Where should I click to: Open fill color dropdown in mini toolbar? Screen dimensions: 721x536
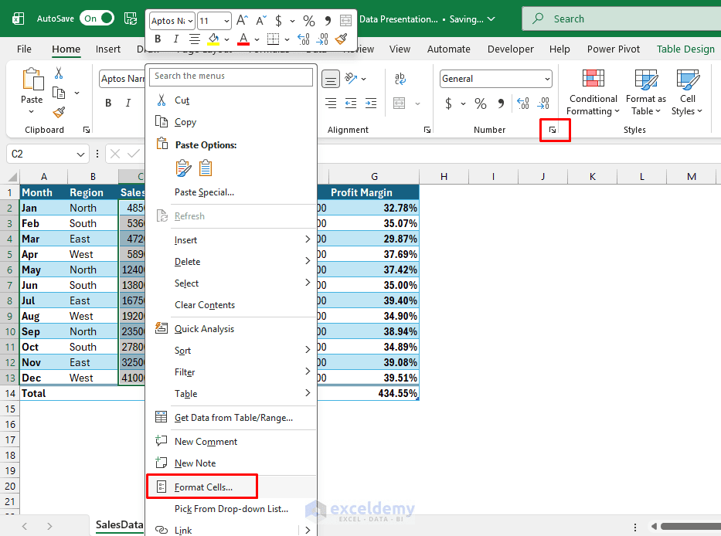pyautogui.click(x=226, y=39)
